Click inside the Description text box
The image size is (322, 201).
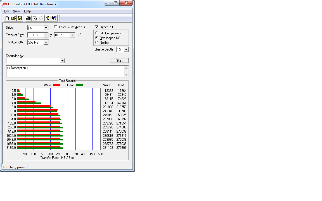click(x=65, y=71)
